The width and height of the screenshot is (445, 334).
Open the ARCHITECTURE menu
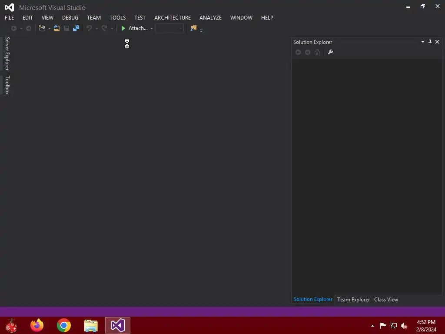(x=173, y=17)
